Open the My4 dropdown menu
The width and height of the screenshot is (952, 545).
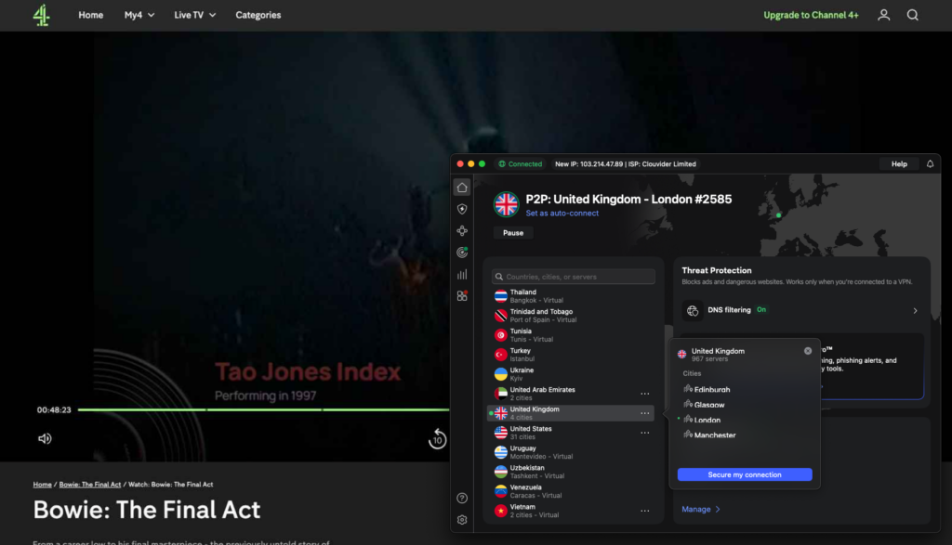139,15
